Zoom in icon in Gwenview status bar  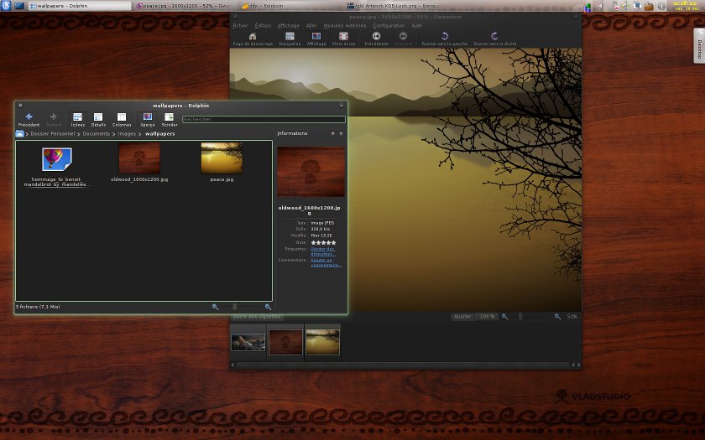557,317
